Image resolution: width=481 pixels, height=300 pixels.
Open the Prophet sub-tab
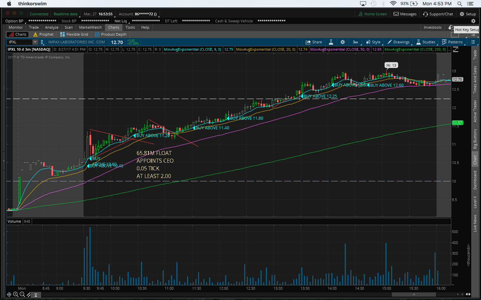(43, 34)
